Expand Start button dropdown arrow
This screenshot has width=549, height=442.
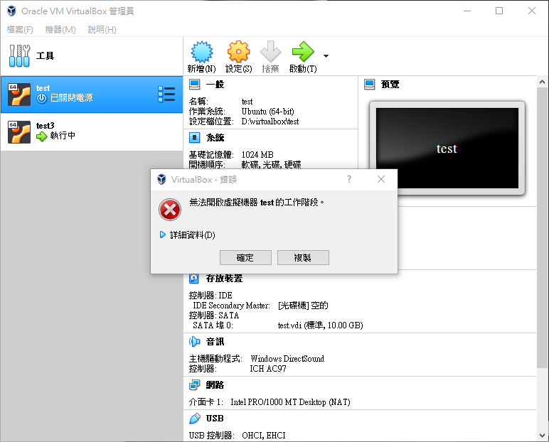(326, 55)
